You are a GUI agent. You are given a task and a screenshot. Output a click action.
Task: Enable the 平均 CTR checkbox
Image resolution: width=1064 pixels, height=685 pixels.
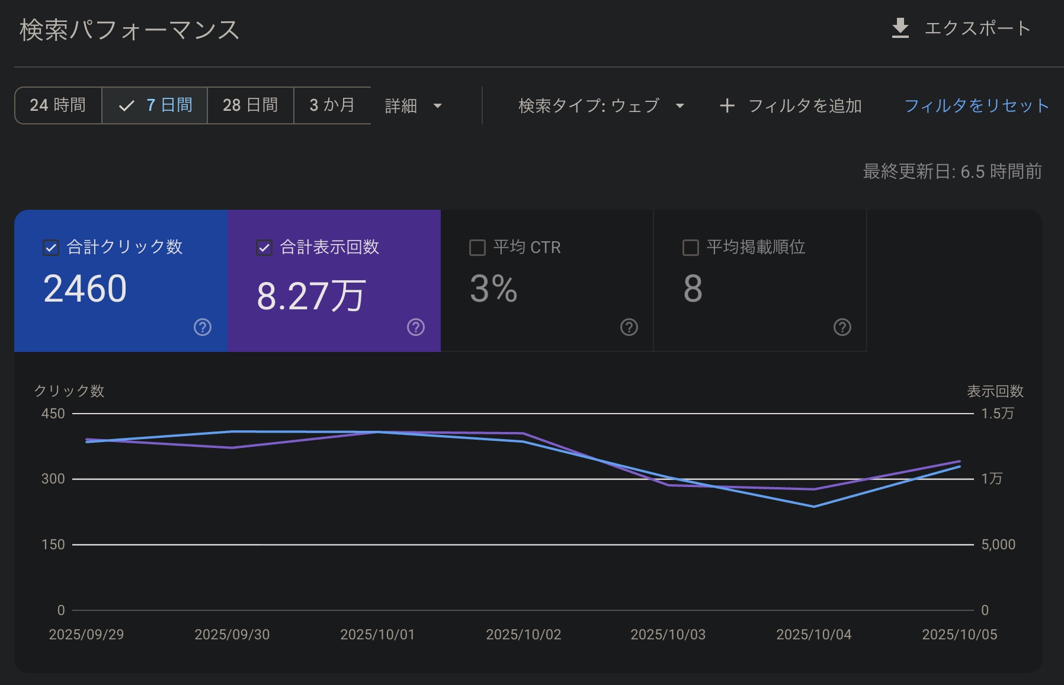tap(477, 248)
